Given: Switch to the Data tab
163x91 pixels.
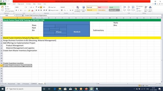Looking at the screenshot, I should point(34,4).
